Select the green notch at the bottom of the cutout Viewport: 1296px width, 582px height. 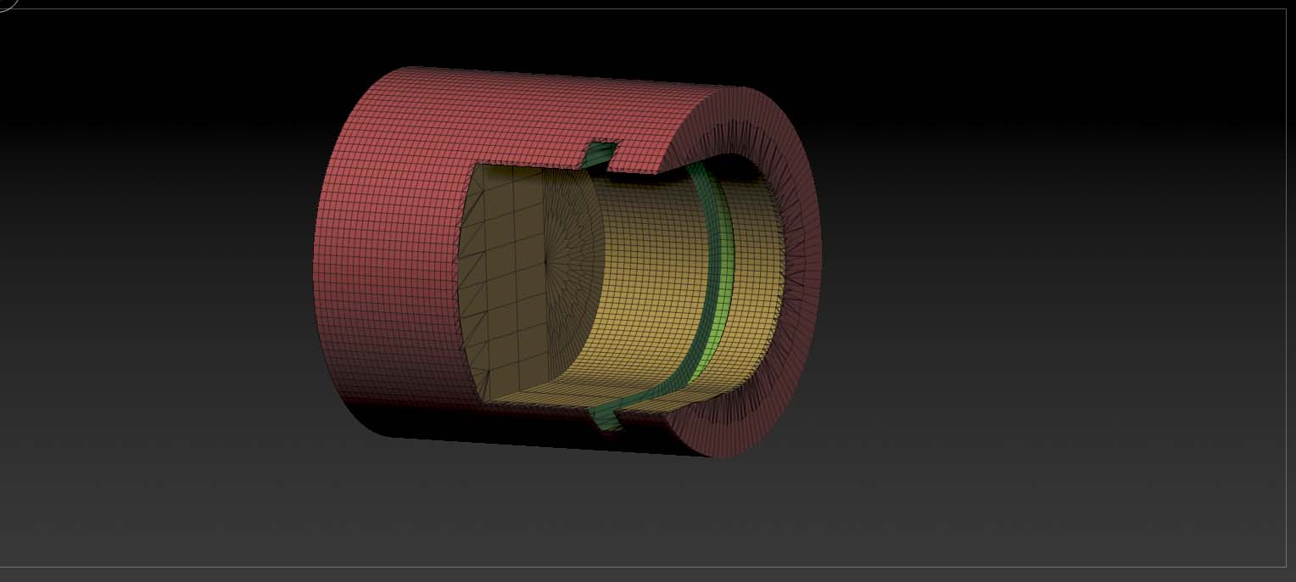(x=605, y=416)
